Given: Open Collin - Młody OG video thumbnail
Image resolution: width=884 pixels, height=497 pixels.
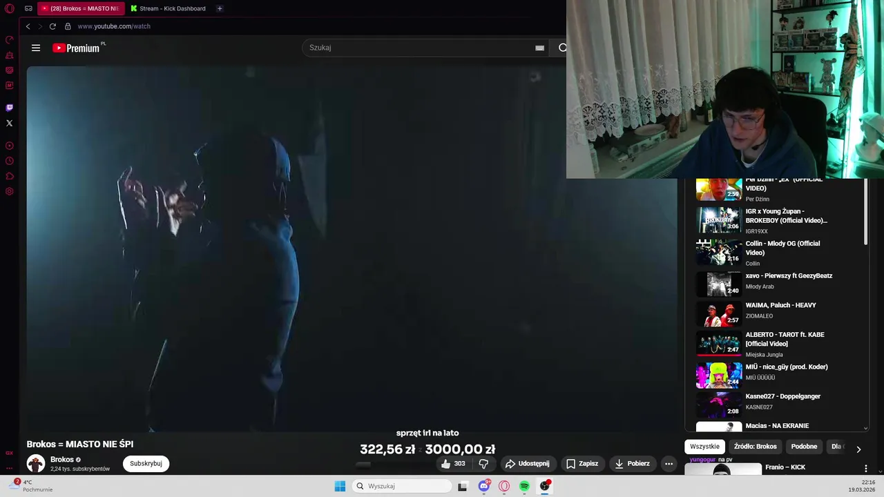Looking at the screenshot, I should [x=718, y=252].
